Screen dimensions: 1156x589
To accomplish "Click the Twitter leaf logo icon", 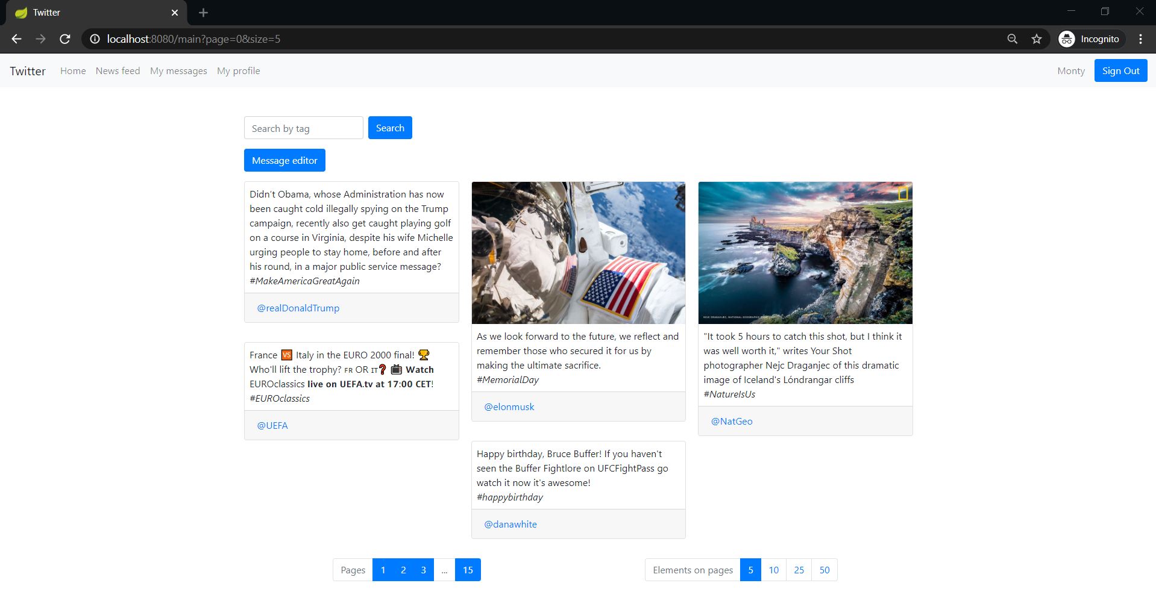I will pyautogui.click(x=21, y=12).
